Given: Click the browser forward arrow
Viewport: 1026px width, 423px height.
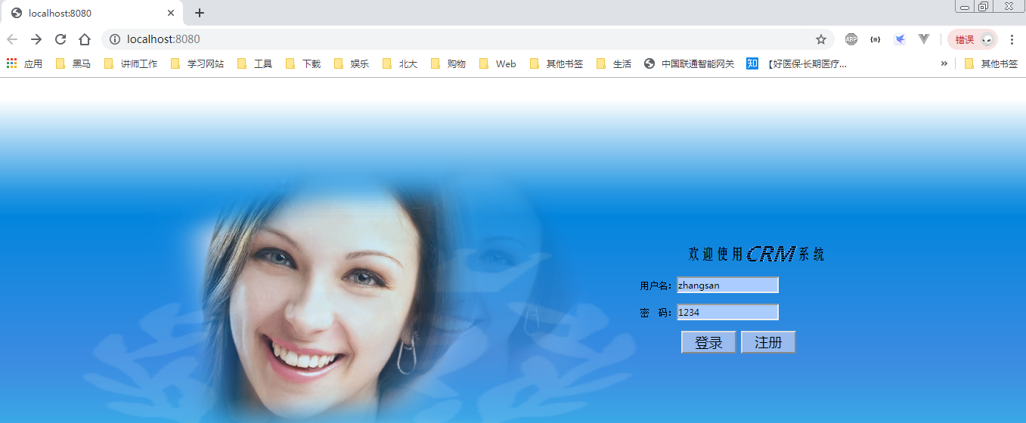Looking at the screenshot, I should click(36, 39).
